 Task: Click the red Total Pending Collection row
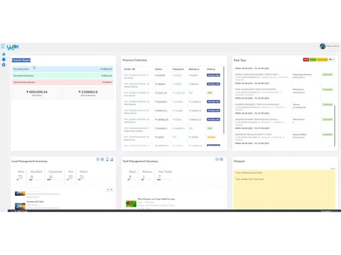click(x=63, y=82)
